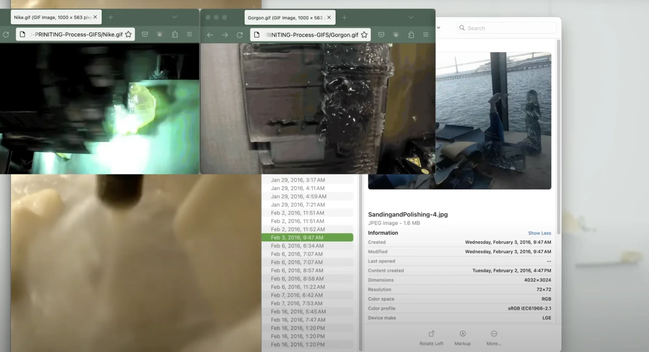This screenshot has height=352, width=649.
Task: Click Show Less in the Information section
Action: (539, 233)
